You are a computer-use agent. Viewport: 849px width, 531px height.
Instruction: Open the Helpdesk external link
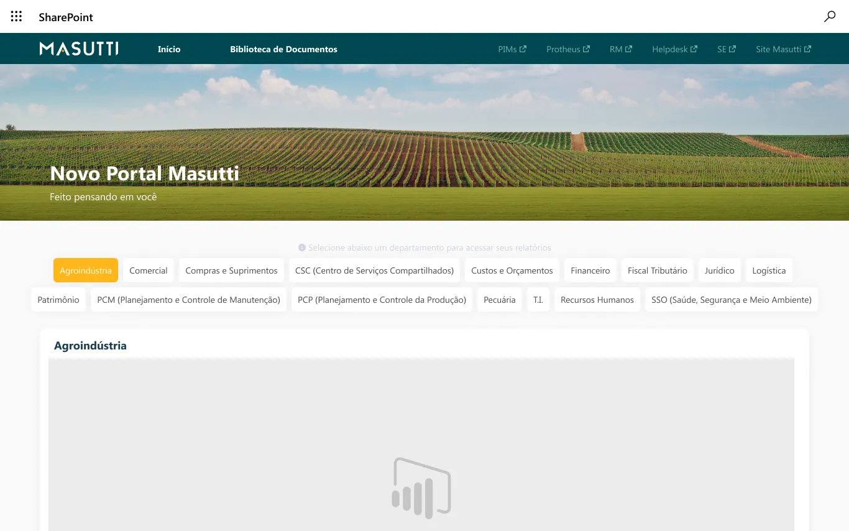674,49
